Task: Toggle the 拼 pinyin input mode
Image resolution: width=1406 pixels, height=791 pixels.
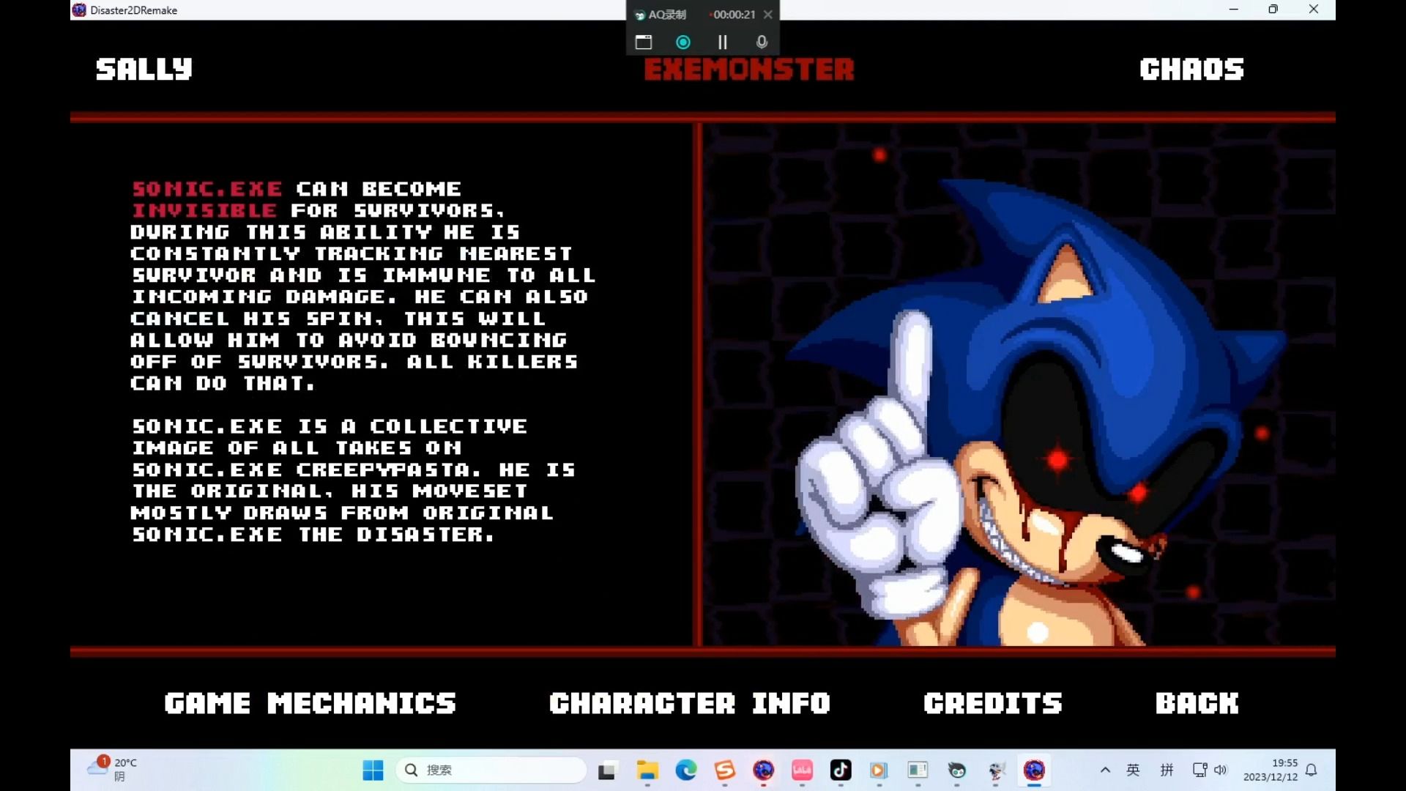Action: (1167, 770)
